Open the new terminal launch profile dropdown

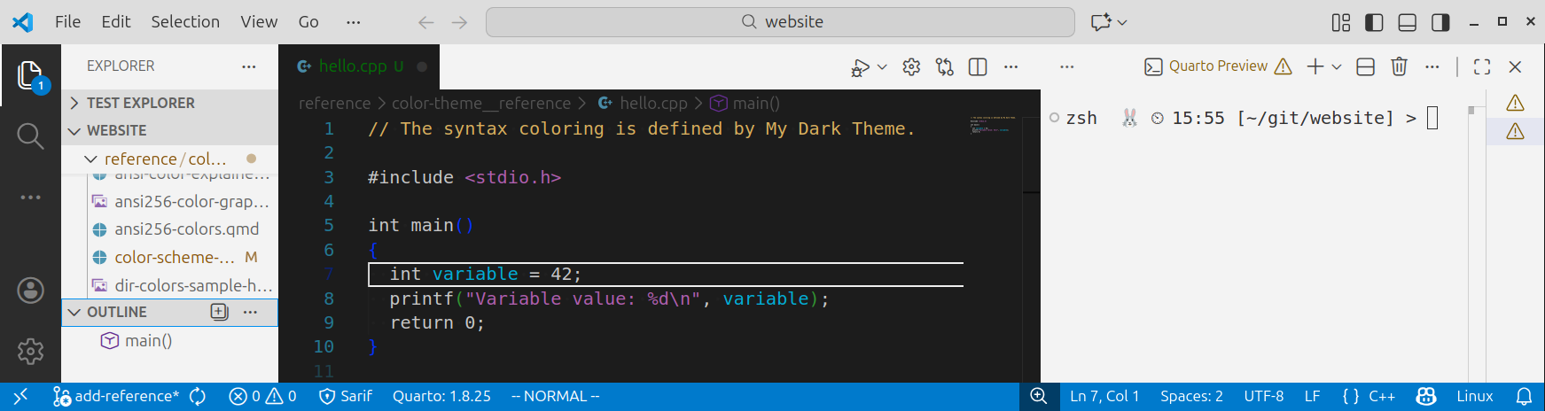coord(1337,66)
